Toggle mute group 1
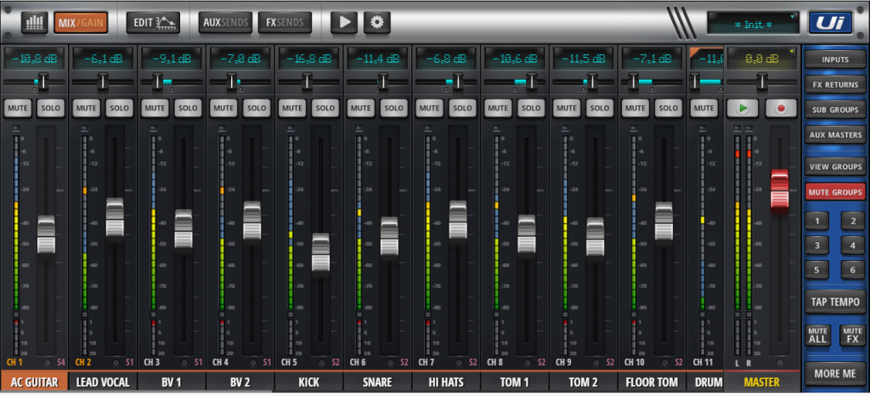870x396 pixels. click(x=816, y=221)
